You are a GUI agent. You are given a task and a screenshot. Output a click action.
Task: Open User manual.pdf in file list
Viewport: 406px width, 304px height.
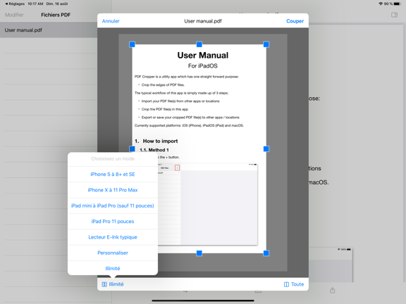49,30
